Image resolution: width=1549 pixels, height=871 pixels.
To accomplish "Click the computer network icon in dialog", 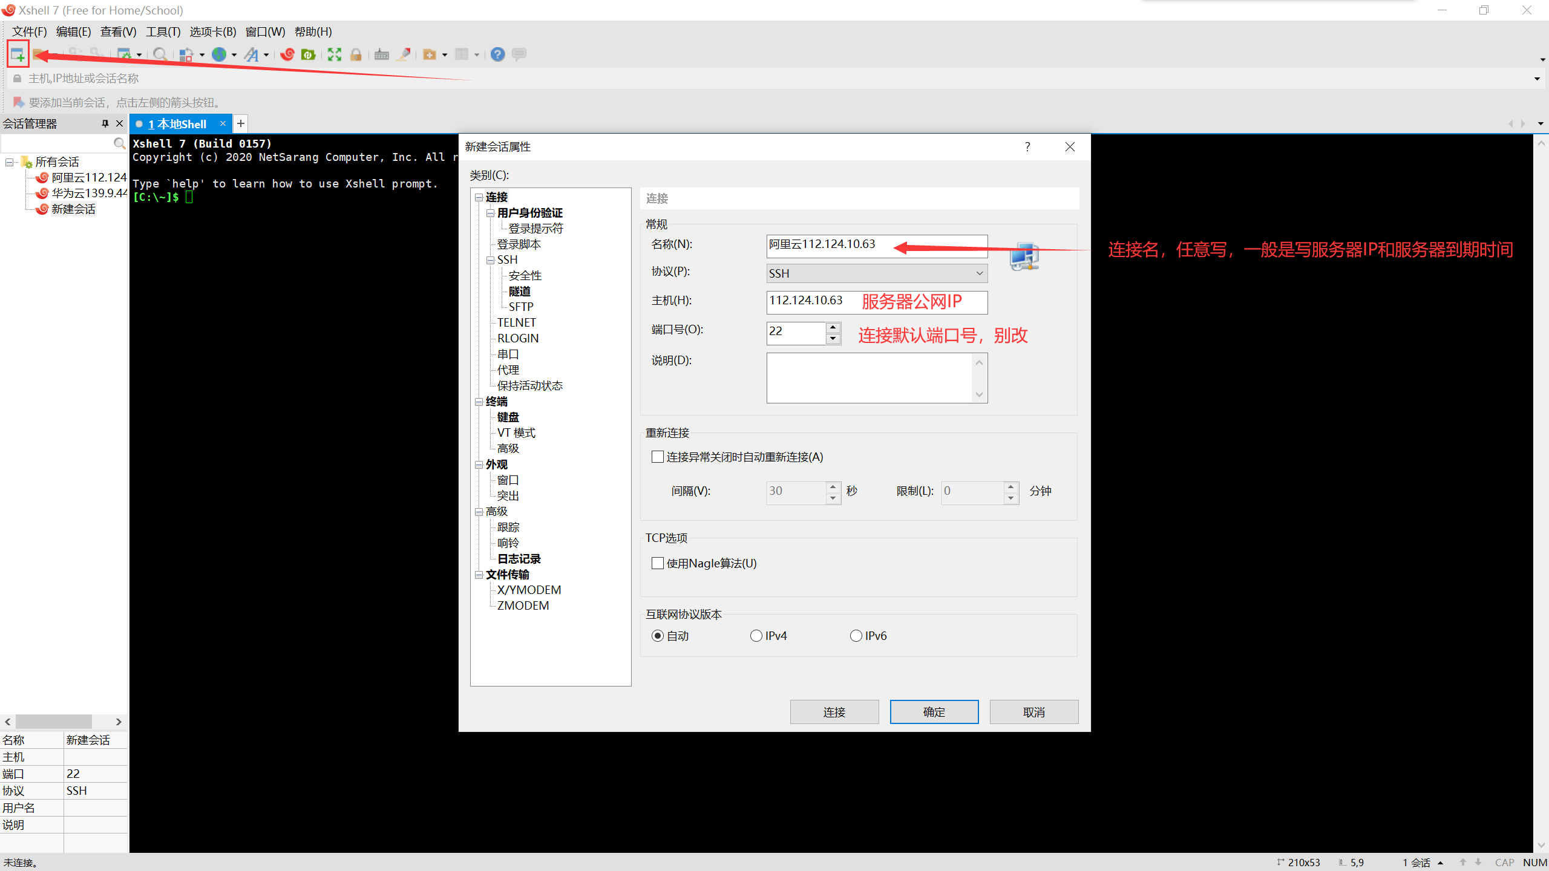I will (1024, 256).
